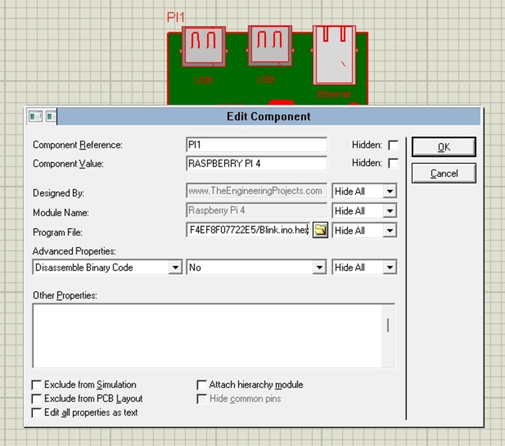Open the Hide All dropdown for Designed By
This screenshot has width=505, height=446.
(389, 191)
